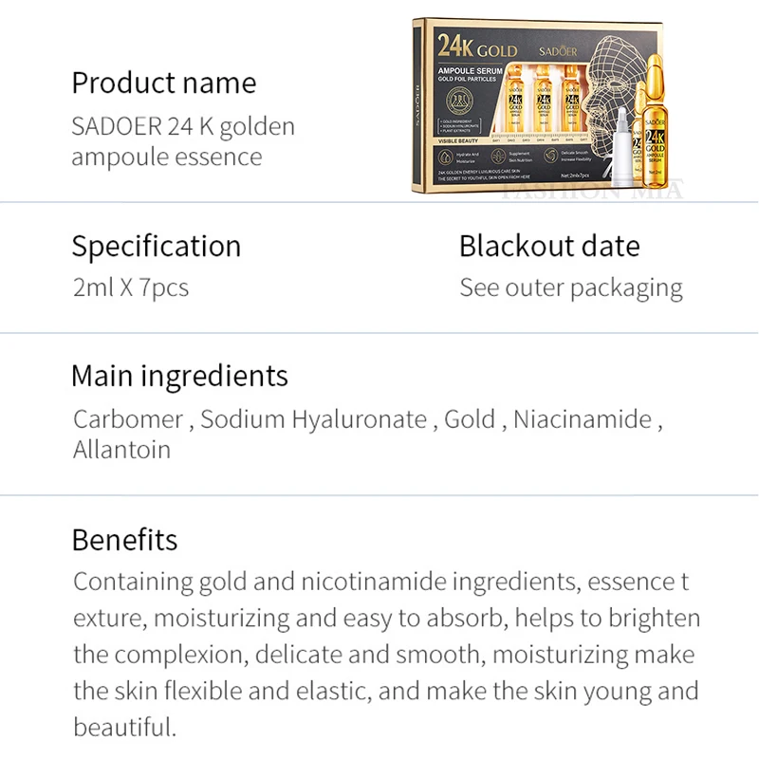
Task: Click the middle ampoule inside box window
Action: coord(544,99)
